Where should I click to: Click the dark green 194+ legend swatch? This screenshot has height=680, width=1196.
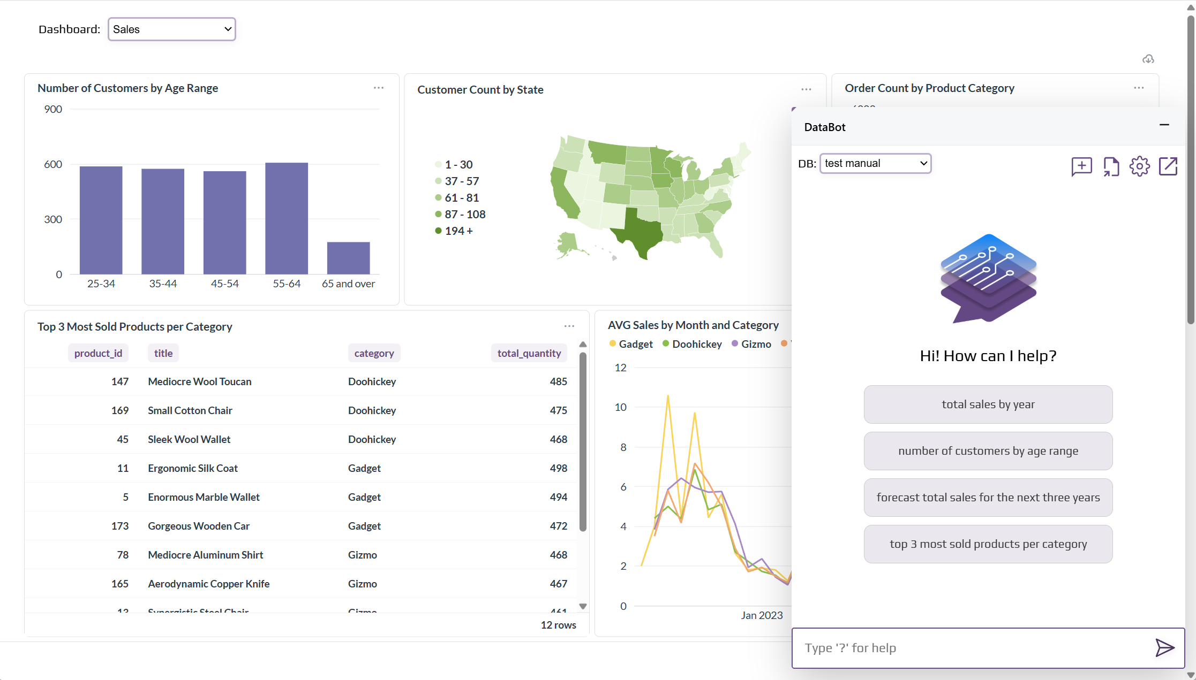[438, 231]
